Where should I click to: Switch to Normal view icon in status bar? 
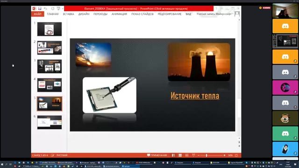click(173, 155)
